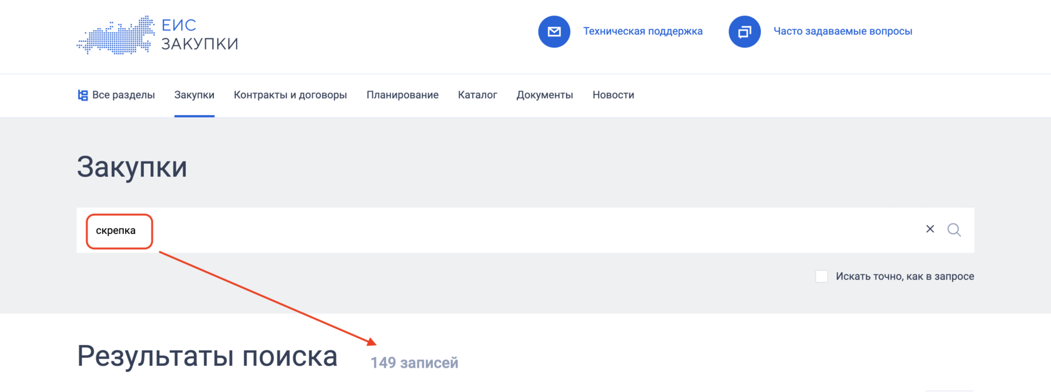Enable the Искать точно, как в запросе checkbox

coord(821,276)
